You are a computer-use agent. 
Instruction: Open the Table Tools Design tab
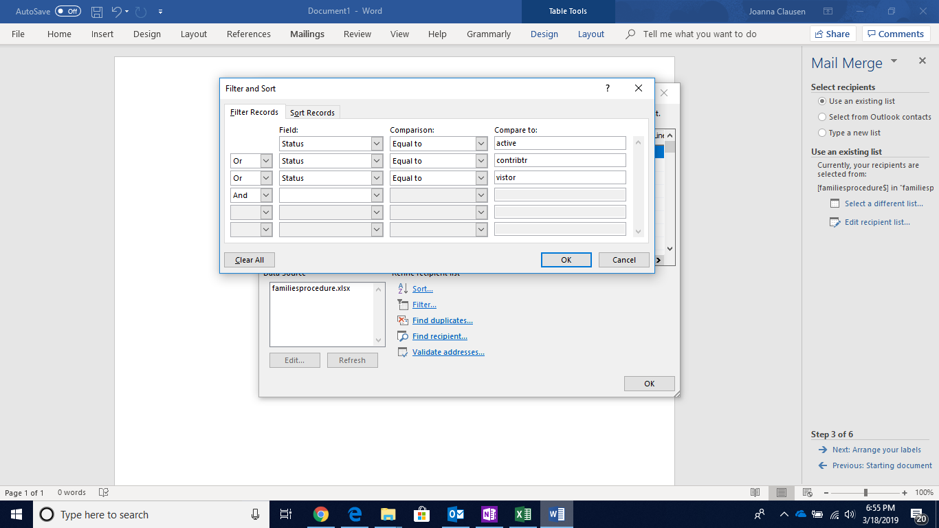(x=544, y=34)
